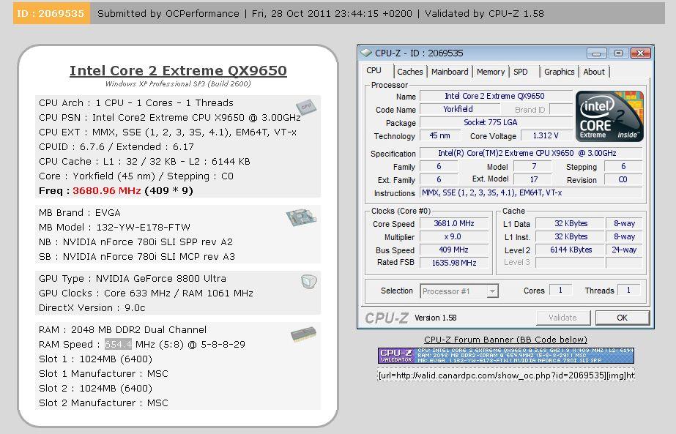Click the Cores count field
Screen dimensions: 676x434
point(560,290)
